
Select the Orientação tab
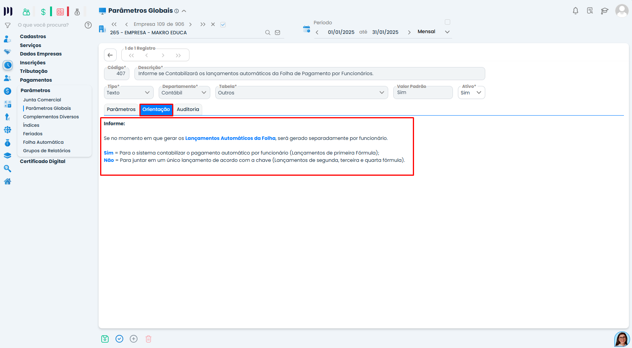tap(156, 109)
